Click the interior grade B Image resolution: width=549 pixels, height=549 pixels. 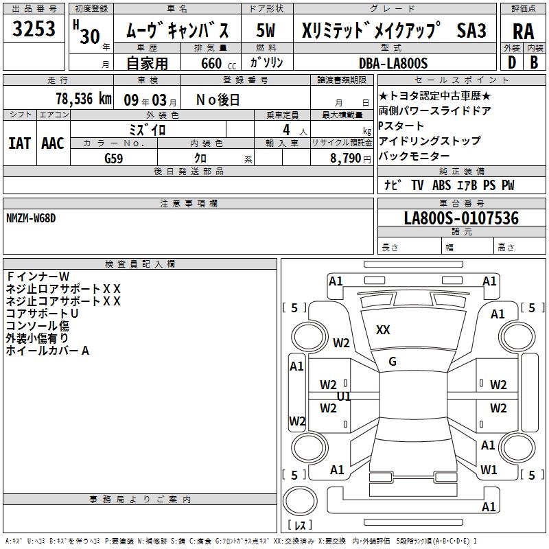pyautogui.click(x=535, y=62)
